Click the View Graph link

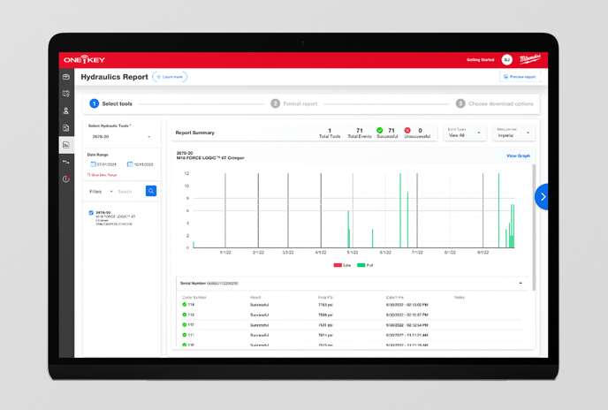click(518, 156)
